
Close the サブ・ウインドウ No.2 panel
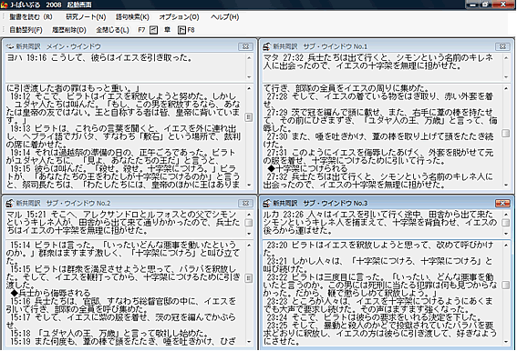pos(245,203)
